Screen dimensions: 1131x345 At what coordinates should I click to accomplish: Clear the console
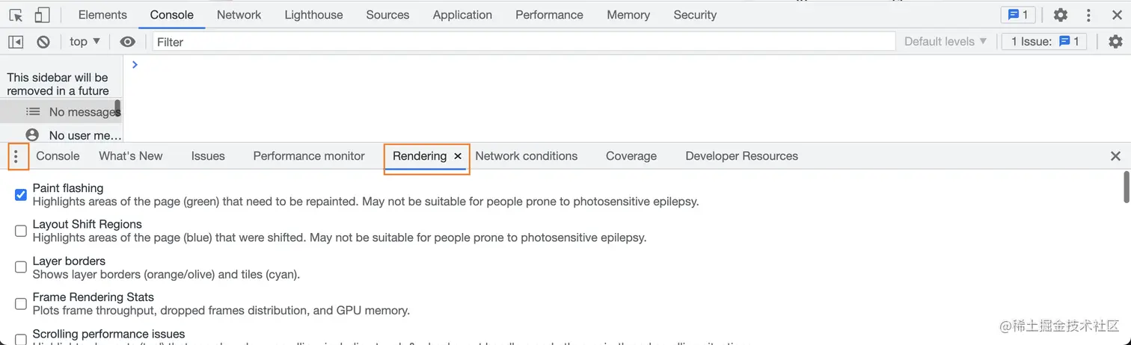tap(43, 42)
